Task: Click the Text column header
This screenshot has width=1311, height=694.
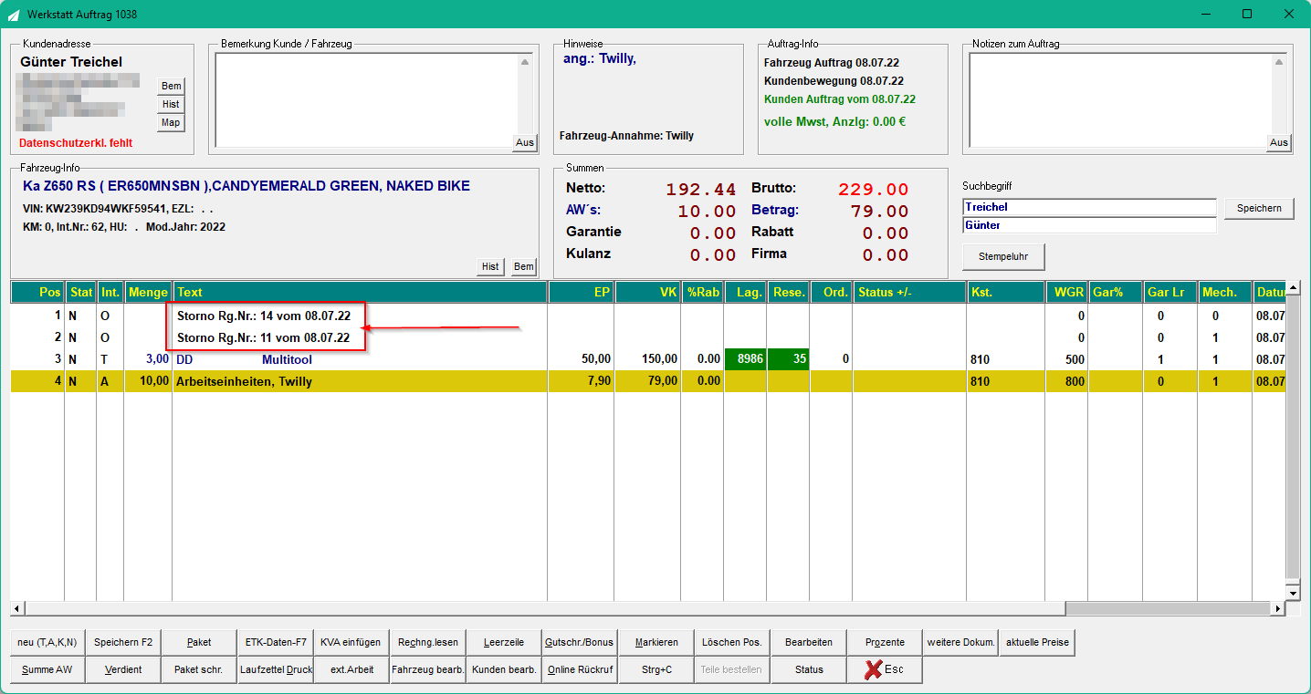Action: [361, 292]
